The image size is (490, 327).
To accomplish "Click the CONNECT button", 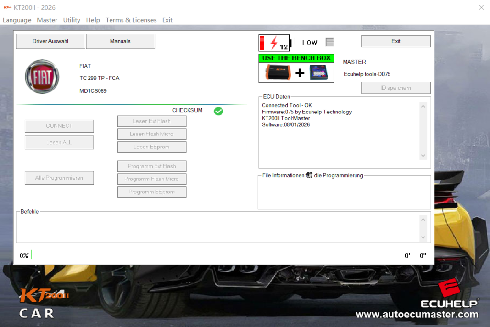I will pyautogui.click(x=59, y=126).
